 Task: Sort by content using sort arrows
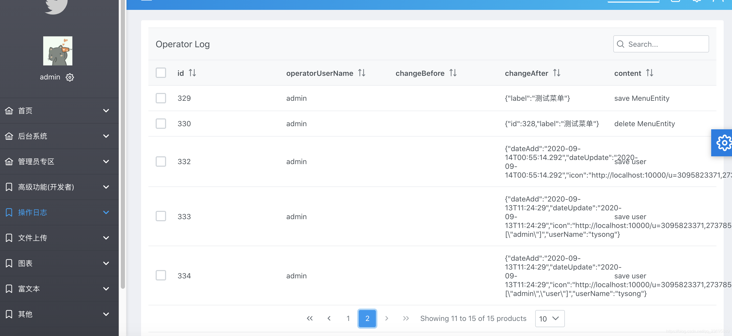pos(649,73)
